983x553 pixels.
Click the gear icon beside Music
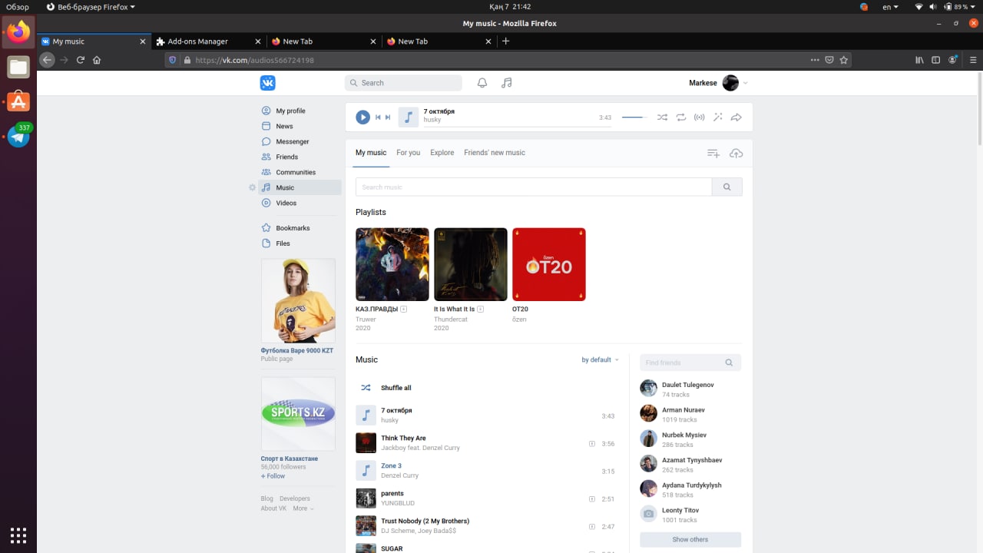pyautogui.click(x=252, y=187)
